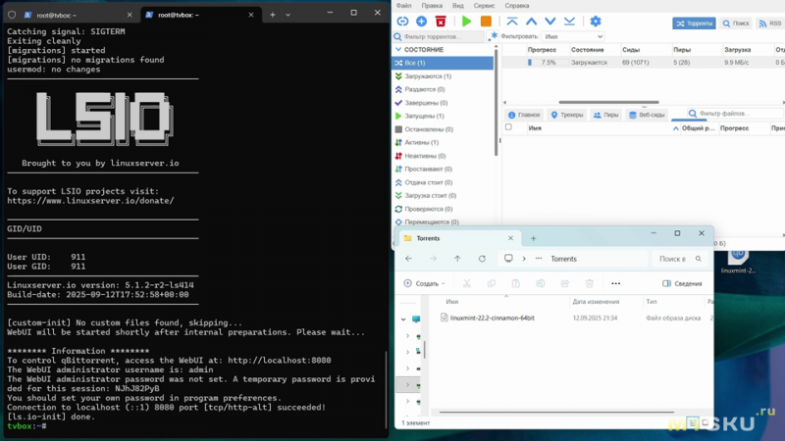Open the Создать dropdown in Explorer
The width and height of the screenshot is (785, 441).
coord(425,283)
